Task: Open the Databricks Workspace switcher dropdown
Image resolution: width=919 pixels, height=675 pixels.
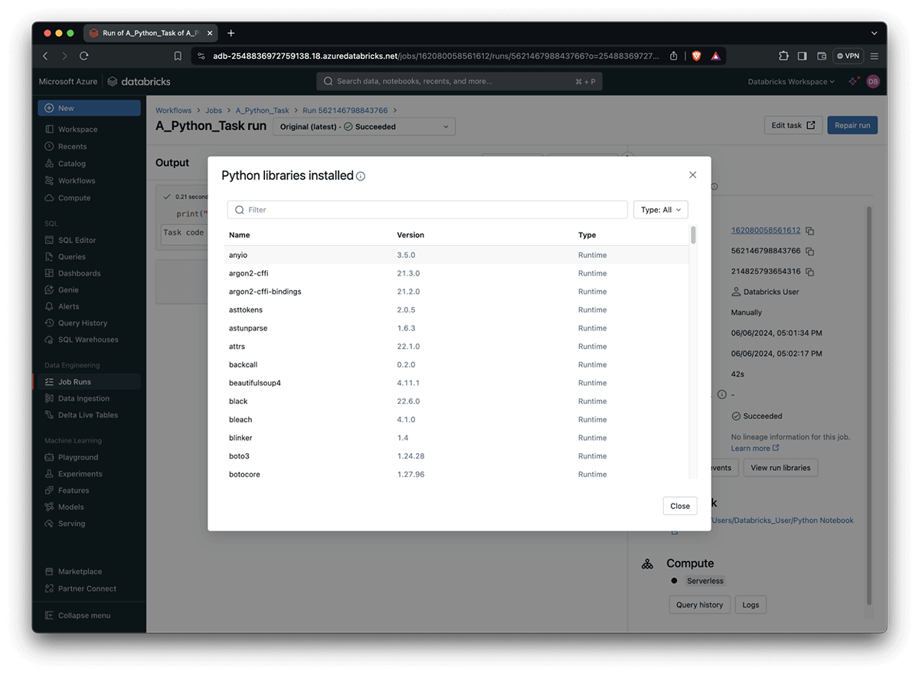Action: [791, 82]
